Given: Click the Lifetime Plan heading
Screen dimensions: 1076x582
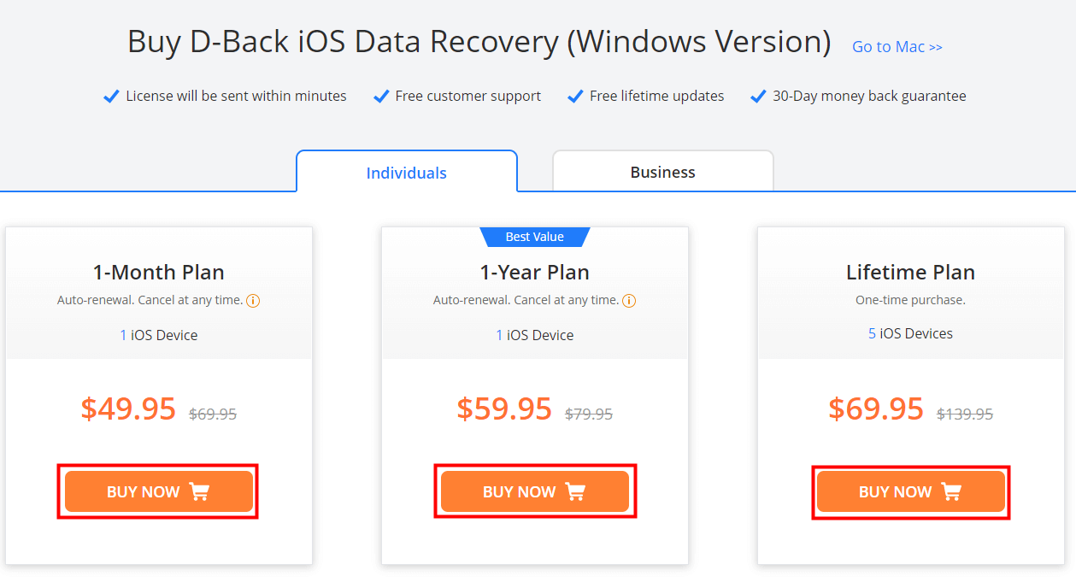Looking at the screenshot, I should click(x=911, y=273).
